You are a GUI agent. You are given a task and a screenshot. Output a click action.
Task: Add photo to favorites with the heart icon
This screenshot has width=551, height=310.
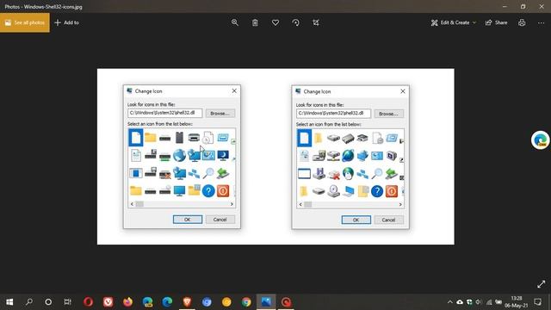point(275,22)
